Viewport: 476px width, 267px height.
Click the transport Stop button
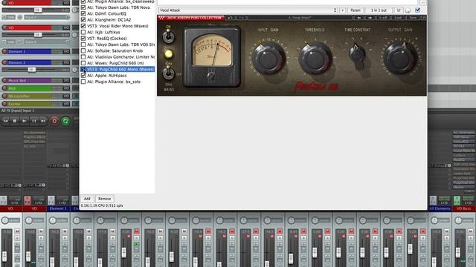click(x=15, y=121)
